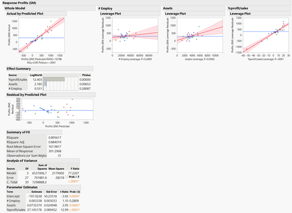Click # Employ estimate 0.003338
This screenshot has width=292, height=213.
(36, 201)
